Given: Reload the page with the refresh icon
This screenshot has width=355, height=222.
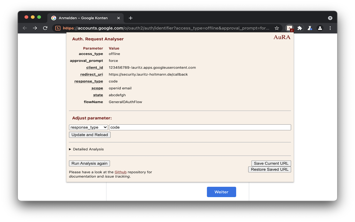Looking at the screenshot, I should click(x=45, y=28).
